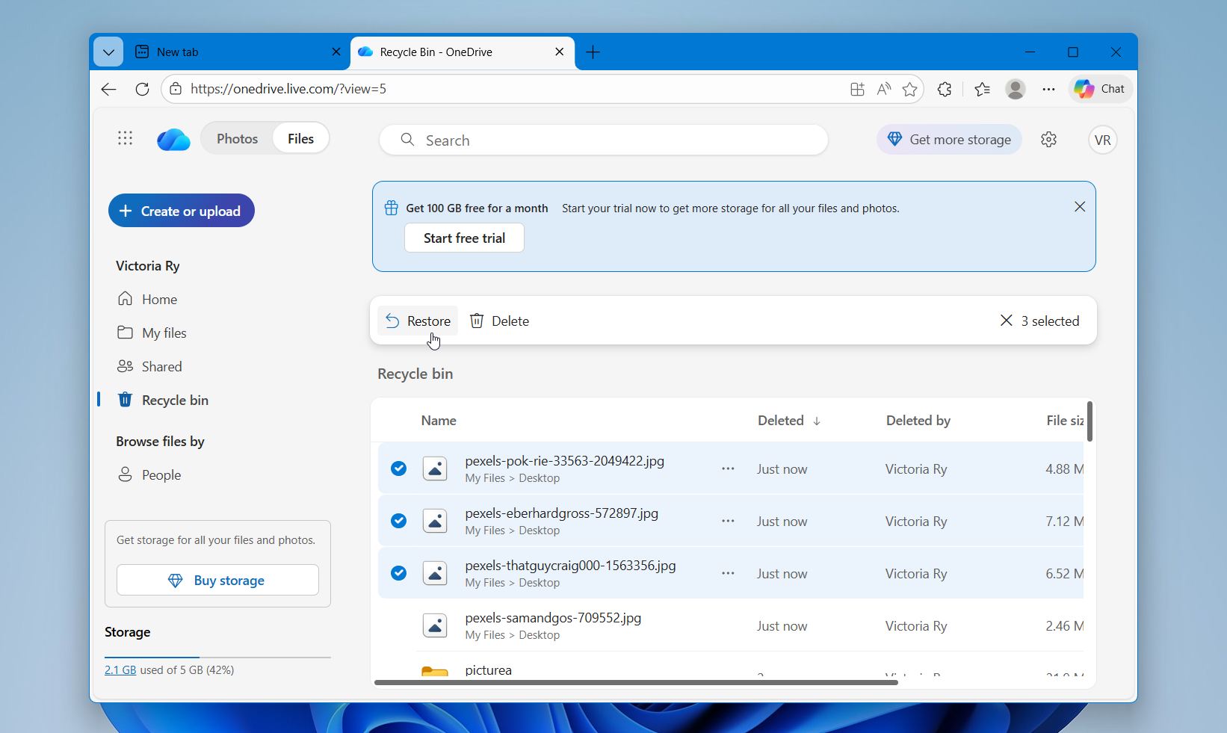
Task: Click the Start free trial button
Action: point(463,238)
